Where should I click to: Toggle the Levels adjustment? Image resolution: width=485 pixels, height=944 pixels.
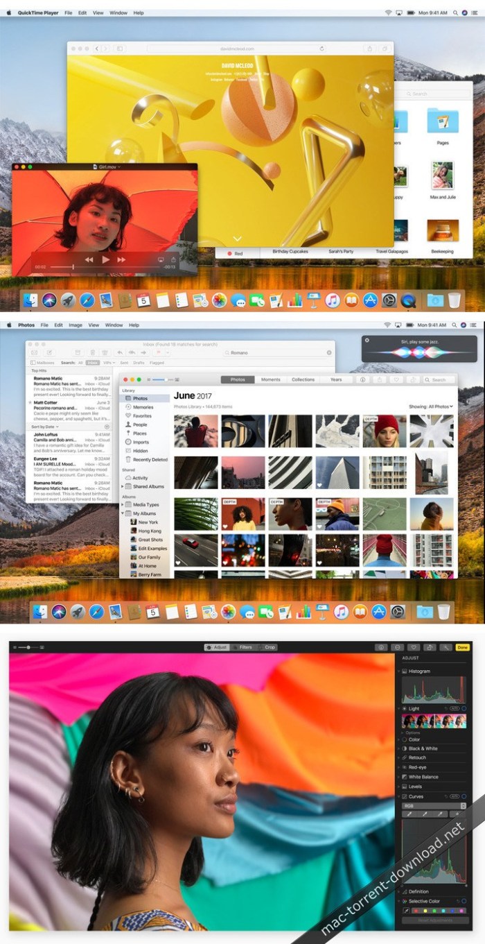pyautogui.click(x=405, y=787)
